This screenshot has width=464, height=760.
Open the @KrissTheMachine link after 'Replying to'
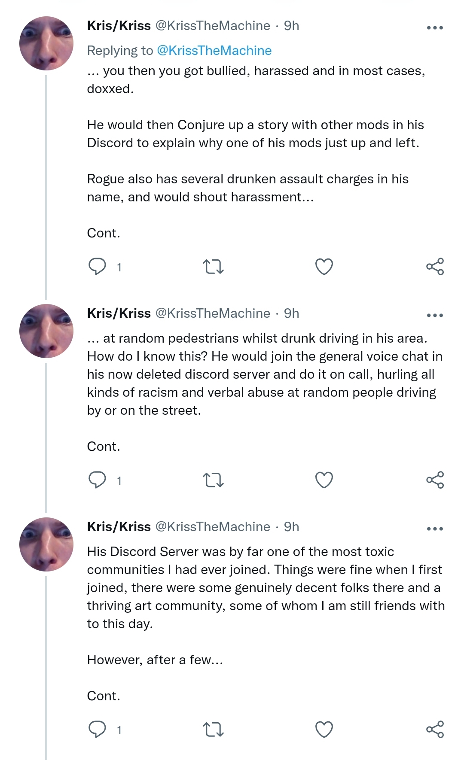click(x=214, y=51)
